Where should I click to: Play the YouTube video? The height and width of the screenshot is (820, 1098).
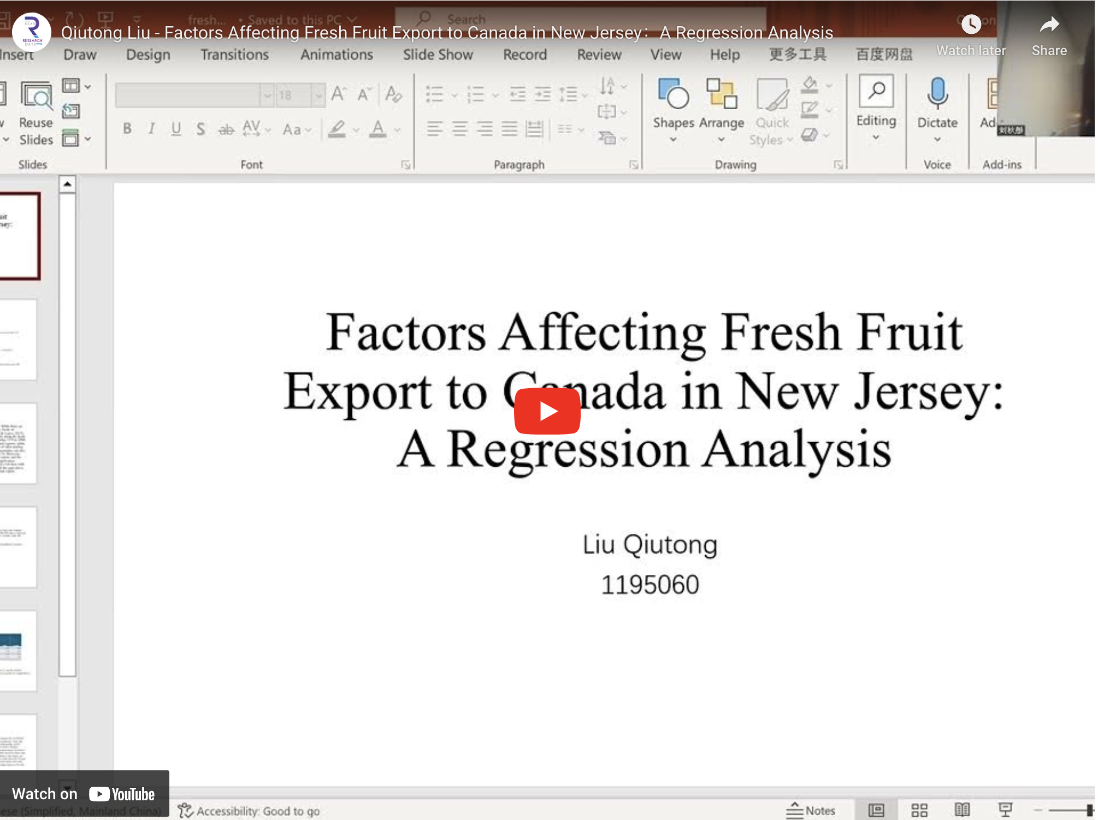pyautogui.click(x=547, y=411)
